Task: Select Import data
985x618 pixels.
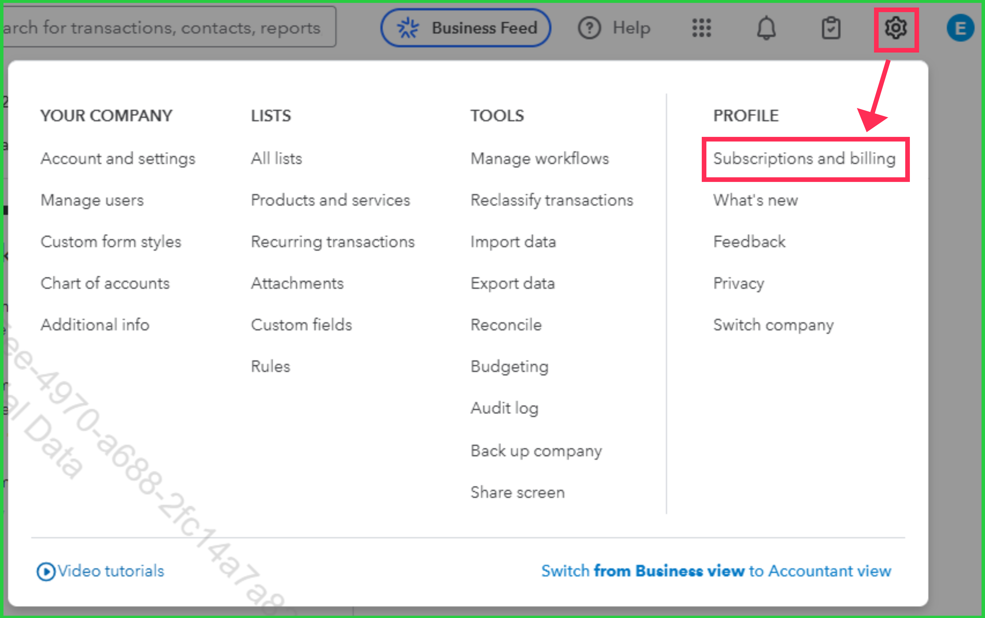Action: point(513,242)
